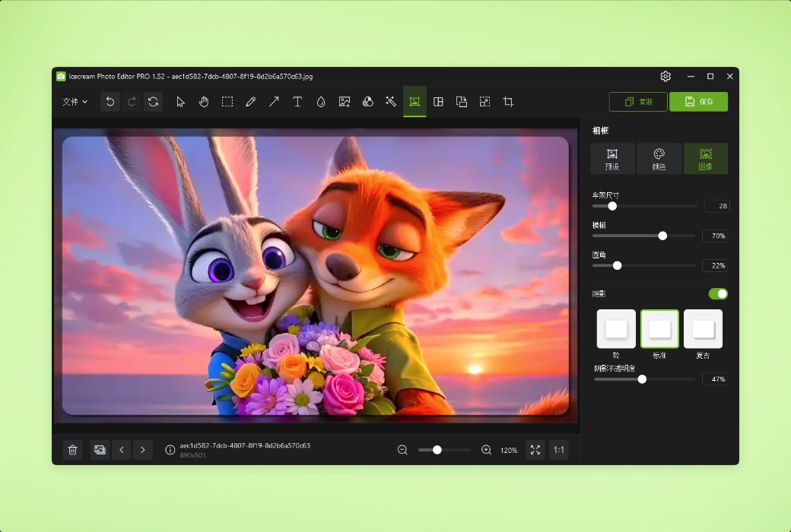Screen dimensions: 791x532
Task: Select the Hand pan tool
Action: (x=204, y=101)
